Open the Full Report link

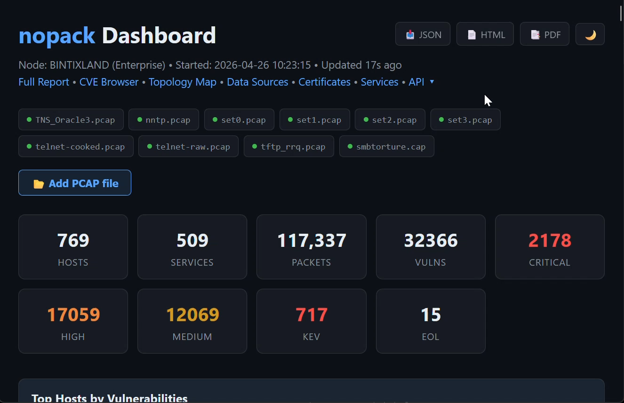pyautogui.click(x=43, y=82)
